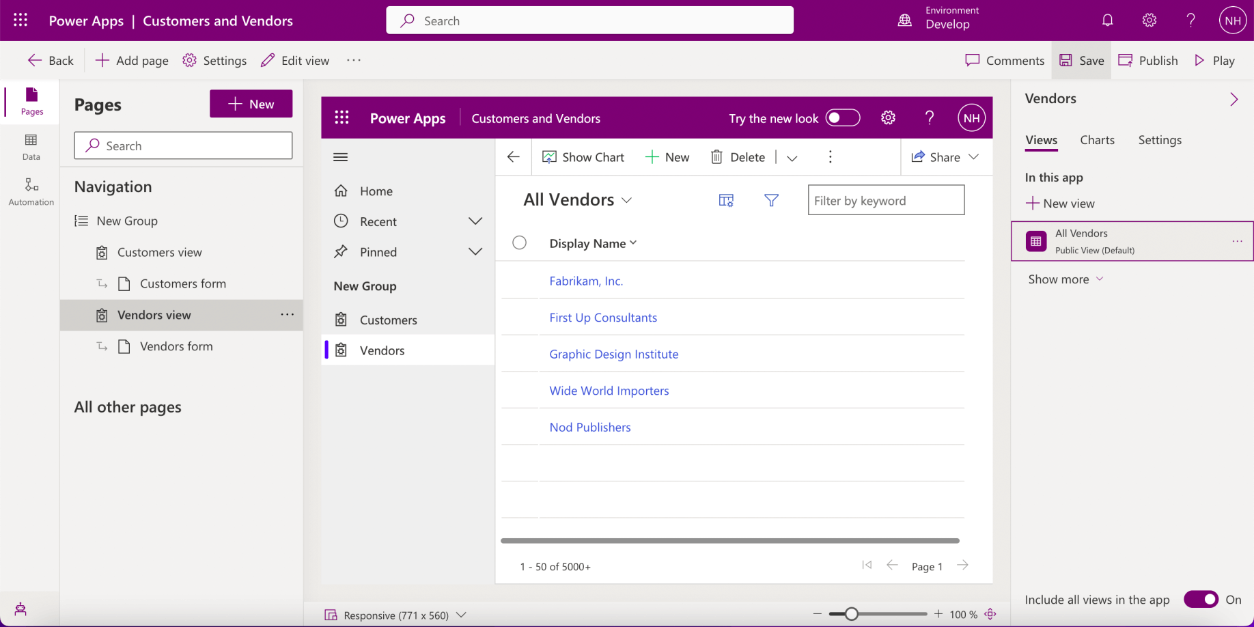
Task: Open the Automation panel icon
Action: tap(31, 191)
